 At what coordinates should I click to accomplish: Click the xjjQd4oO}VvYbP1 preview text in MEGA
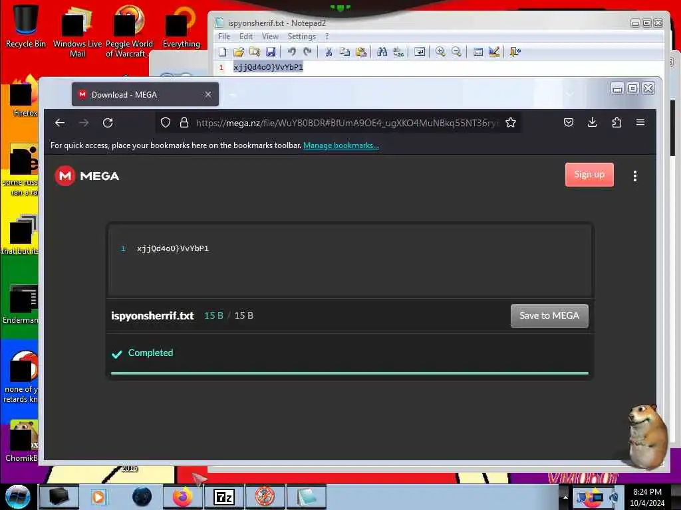click(x=173, y=248)
